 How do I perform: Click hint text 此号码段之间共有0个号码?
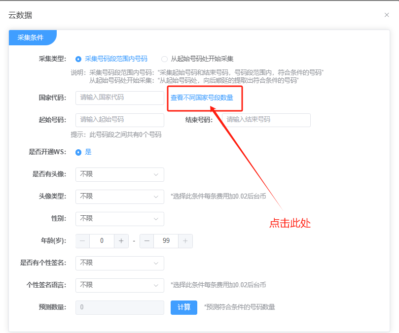tap(125, 134)
